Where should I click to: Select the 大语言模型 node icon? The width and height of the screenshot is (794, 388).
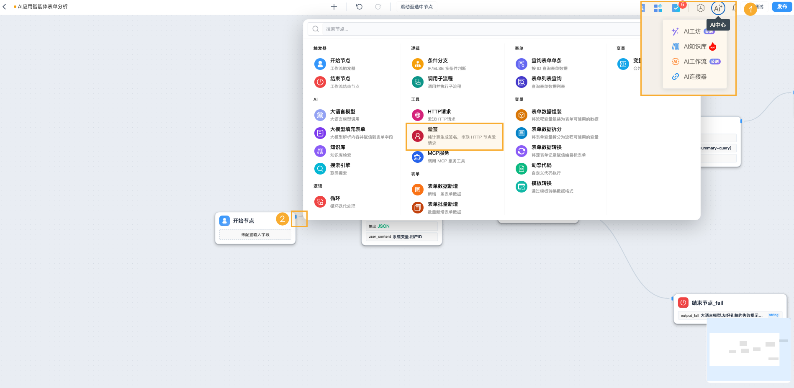[320, 115]
